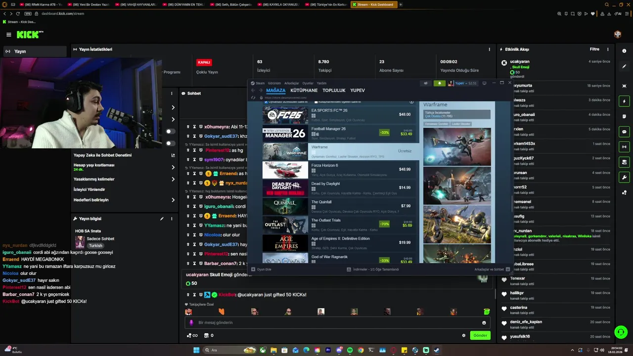Open the Oyunlar menu in Steam
The image size is (633, 356).
coord(308,83)
